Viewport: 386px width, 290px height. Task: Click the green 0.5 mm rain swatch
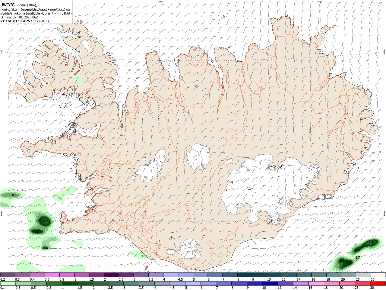[39, 283]
